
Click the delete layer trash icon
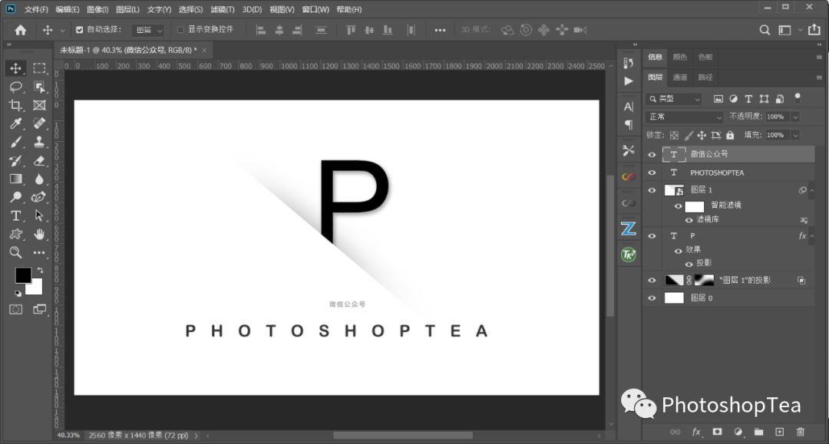click(x=800, y=432)
